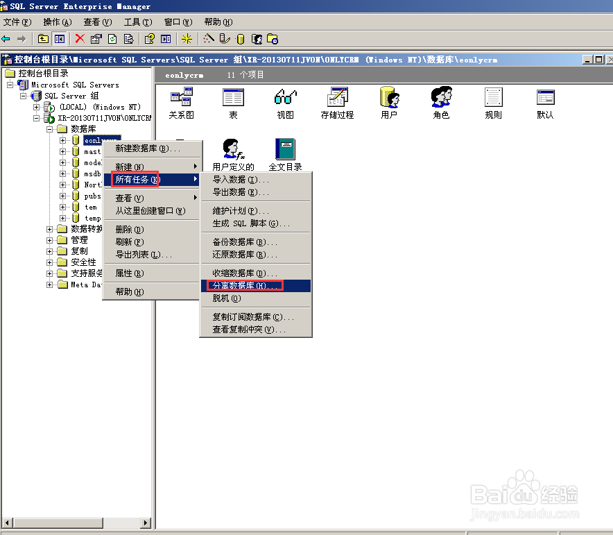Open the 角色 roles icon
The height and width of the screenshot is (535, 613).
click(x=442, y=103)
